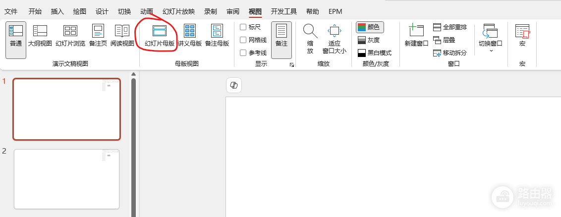Open Outline view (大纲视图)

coord(40,36)
